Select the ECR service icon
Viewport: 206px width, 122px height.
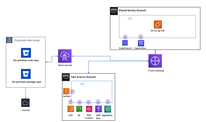(x=71, y=109)
